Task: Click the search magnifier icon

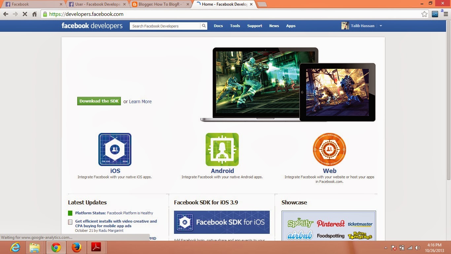Action: [203, 25]
